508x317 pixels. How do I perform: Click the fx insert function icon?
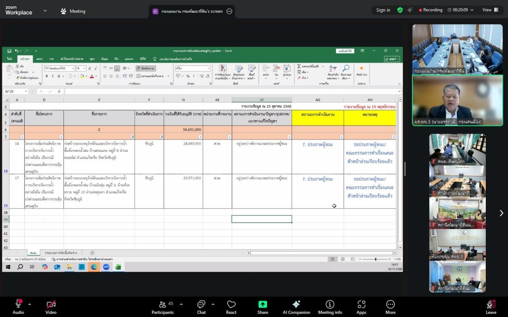point(59,92)
